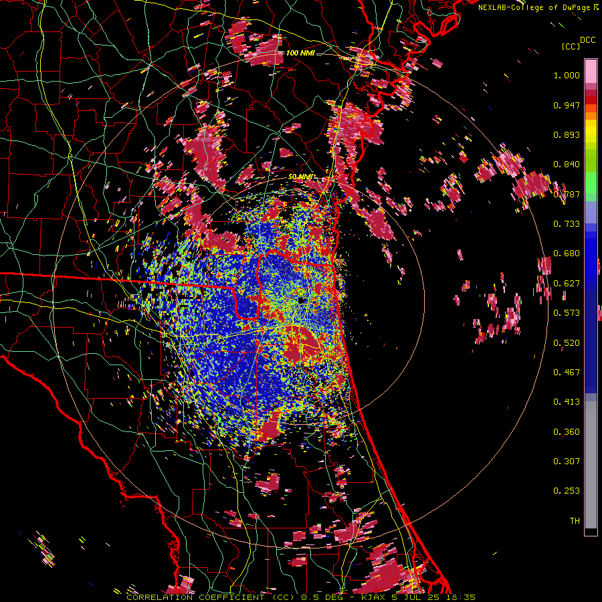This screenshot has width=602, height=602.
Task: Pick the yellow segment of color scale
Action: (591, 131)
